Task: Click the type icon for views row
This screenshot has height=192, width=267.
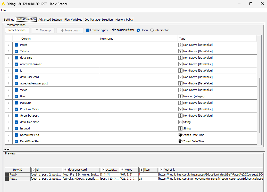Action: tap(180, 90)
